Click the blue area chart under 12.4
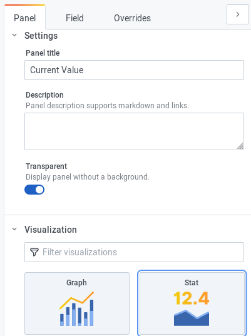Image resolution: width=251 pixels, height=336 pixels. coord(192,318)
